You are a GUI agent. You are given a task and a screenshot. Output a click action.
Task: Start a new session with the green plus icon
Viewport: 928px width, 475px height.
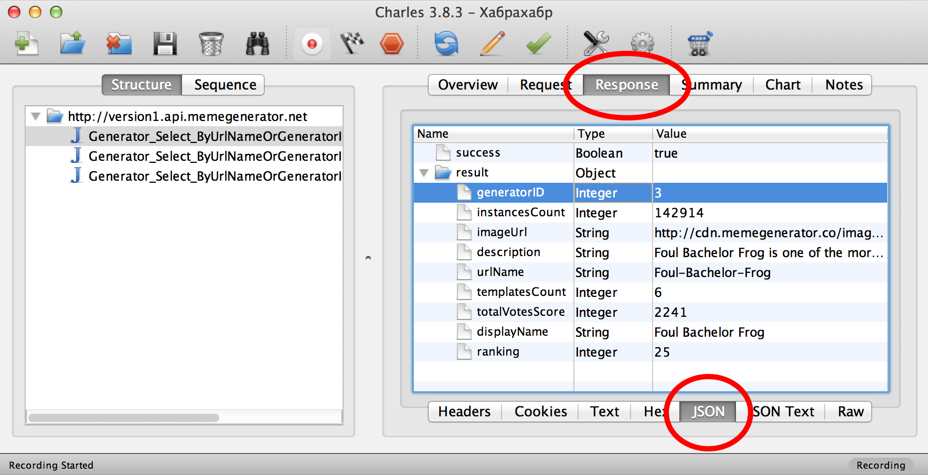[x=26, y=43]
